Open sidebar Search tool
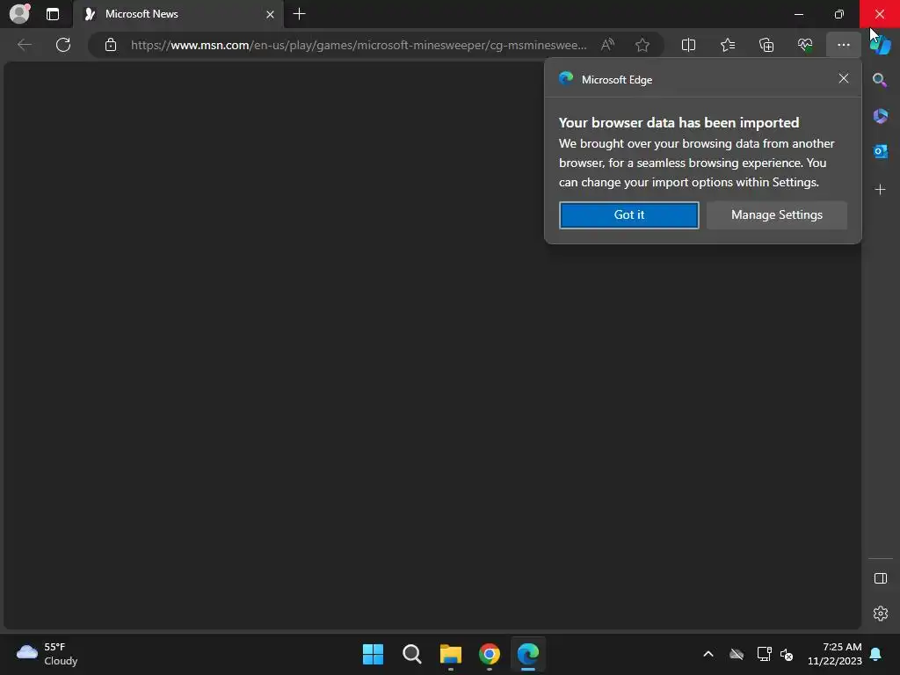The width and height of the screenshot is (900, 675). click(x=880, y=80)
